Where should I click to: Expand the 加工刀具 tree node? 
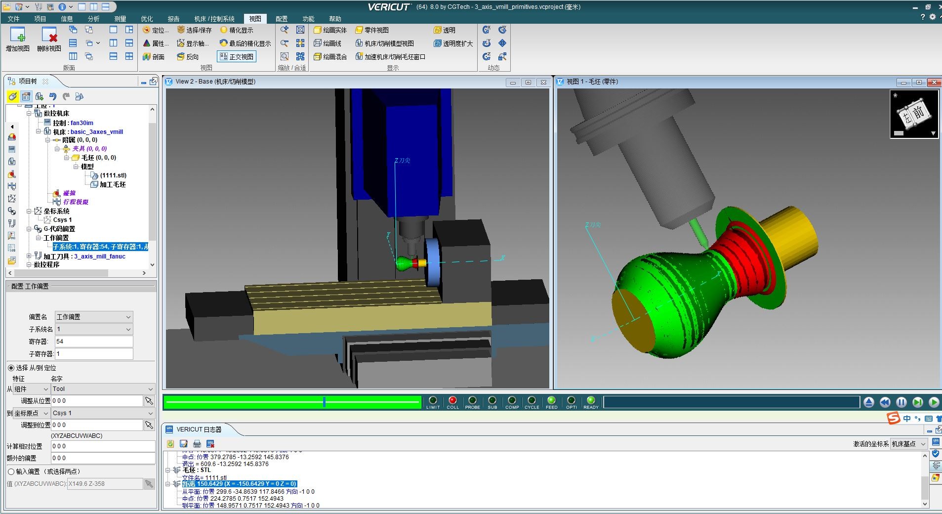pyautogui.click(x=29, y=256)
